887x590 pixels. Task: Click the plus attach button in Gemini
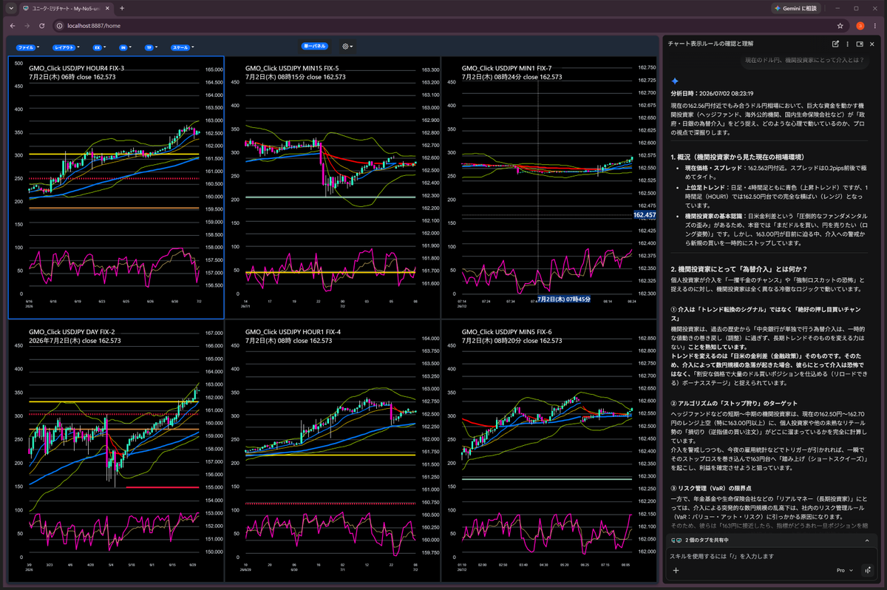click(675, 570)
